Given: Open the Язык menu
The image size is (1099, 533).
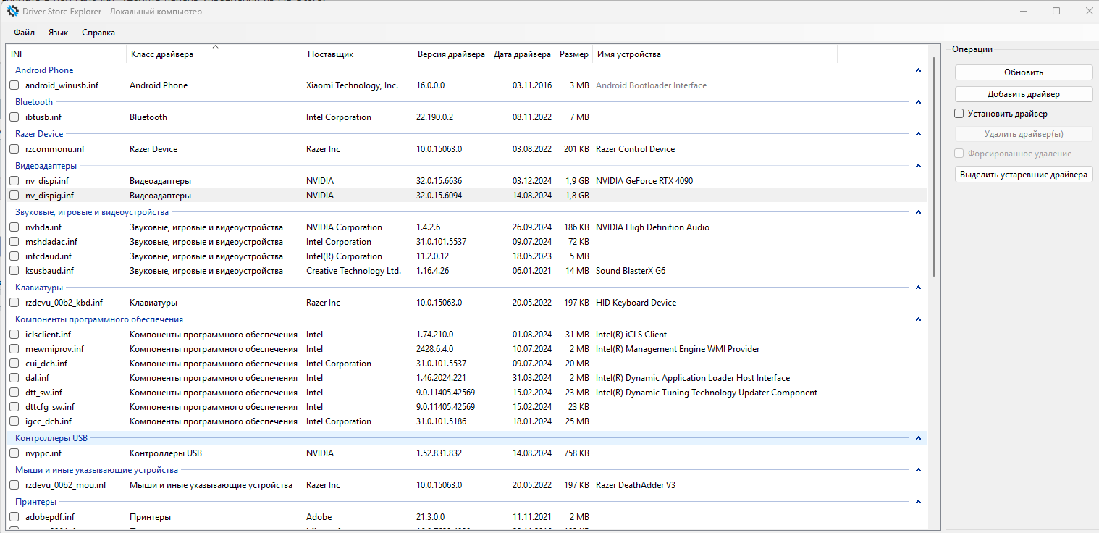Looking at the screenshot, I should pos(58,33).
